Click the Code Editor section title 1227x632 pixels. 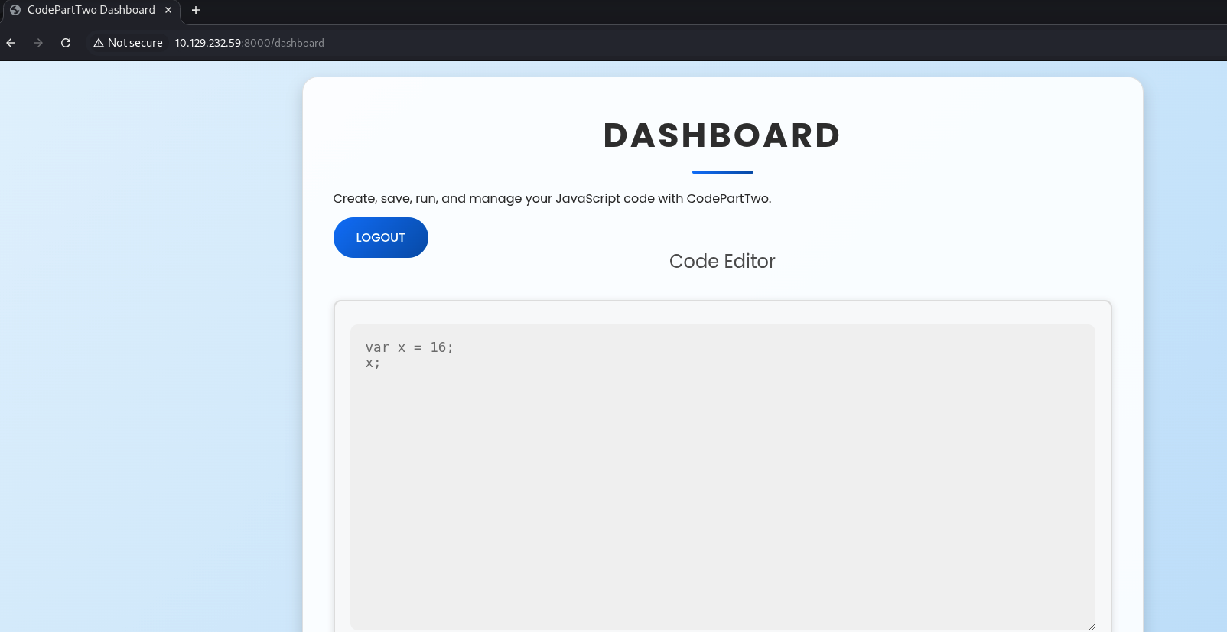pos(722,261)
